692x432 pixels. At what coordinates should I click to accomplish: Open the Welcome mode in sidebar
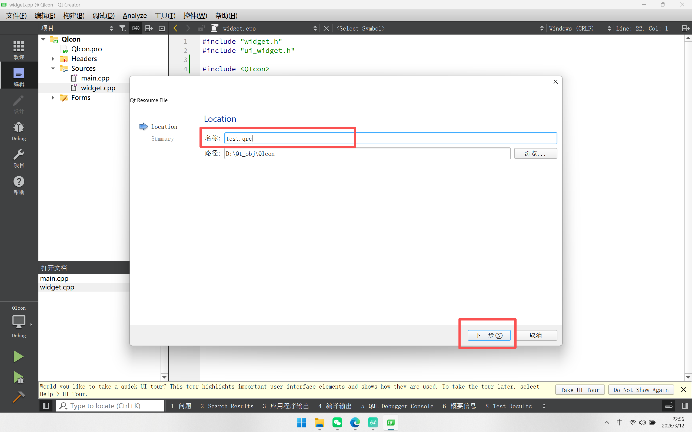pos(19,49)
